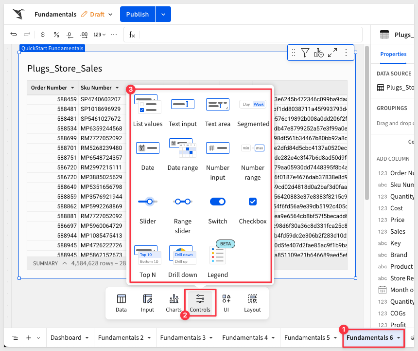
Task: Click the add chart icon on the table toolbar
Action: tap(319, 53)
